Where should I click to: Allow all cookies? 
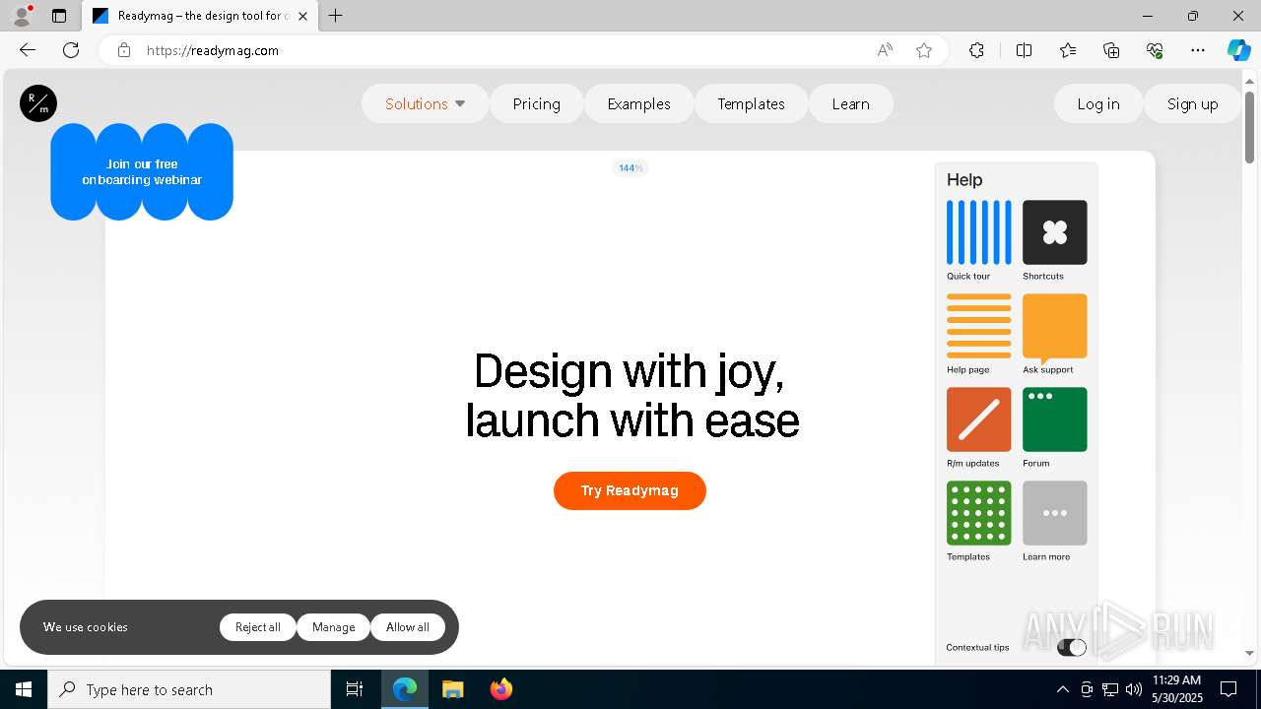407,627
